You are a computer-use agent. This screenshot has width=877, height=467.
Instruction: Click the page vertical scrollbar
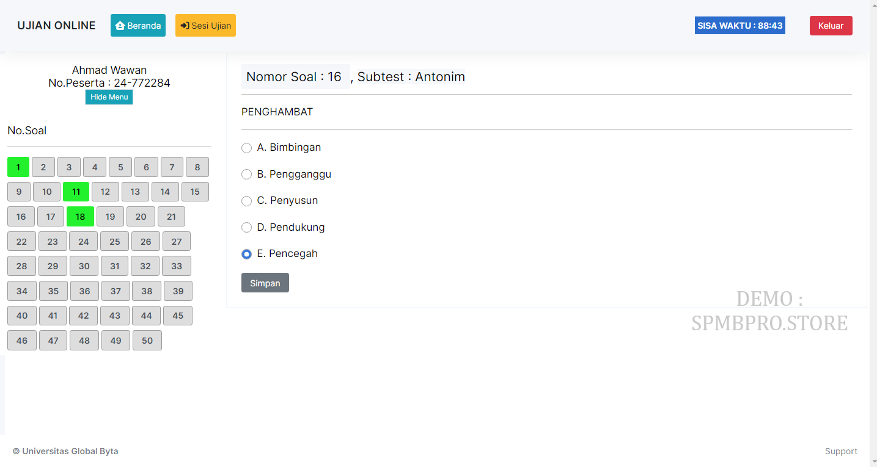click(873, 233)
